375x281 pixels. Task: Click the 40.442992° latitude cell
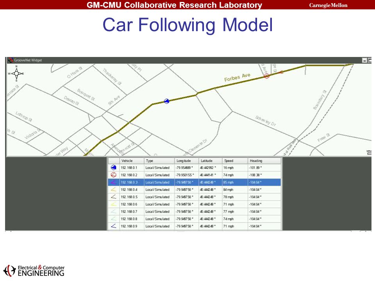coord(211,167)
